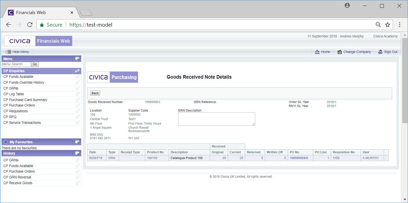
Task: Collapse the My Favourites panel
Action: click(77, 142)
